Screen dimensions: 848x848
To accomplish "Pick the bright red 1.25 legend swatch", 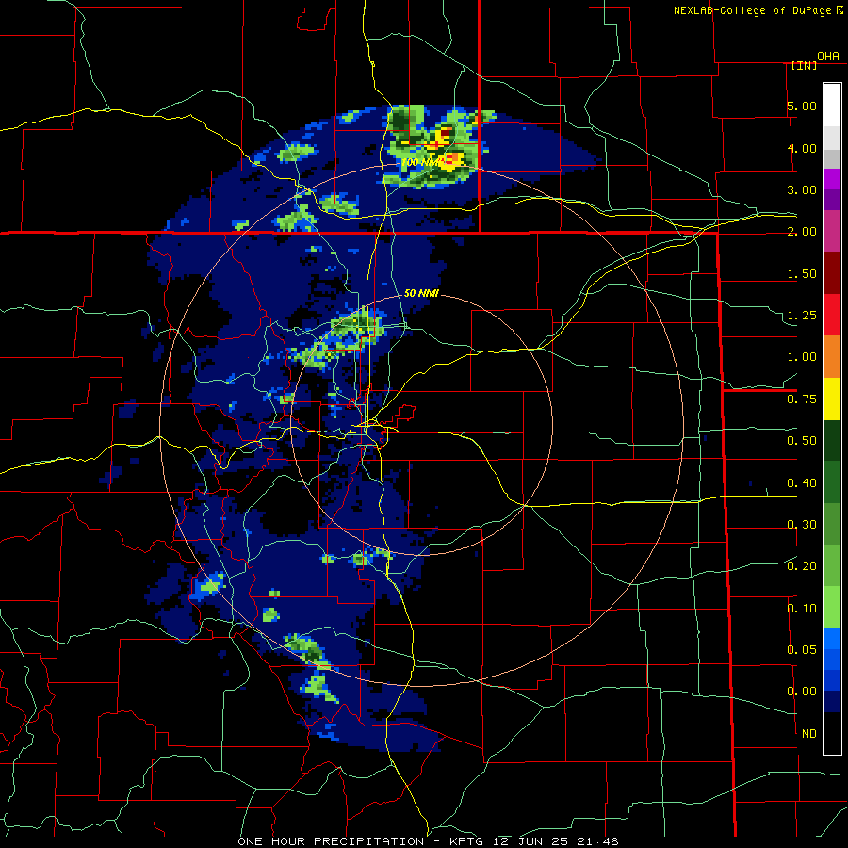I will point(832,315).
